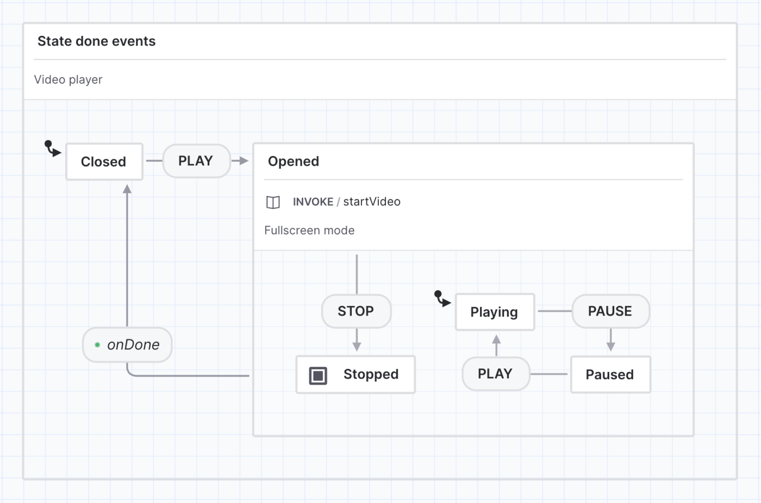Click the Opened state title
The width and height of the screenshot is (761, 503).
point(294,162)
